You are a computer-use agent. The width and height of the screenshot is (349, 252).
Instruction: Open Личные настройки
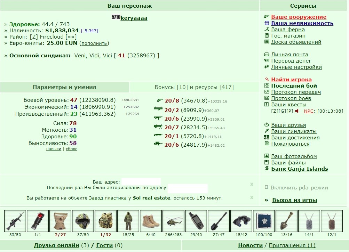click(x=296, y=67)
